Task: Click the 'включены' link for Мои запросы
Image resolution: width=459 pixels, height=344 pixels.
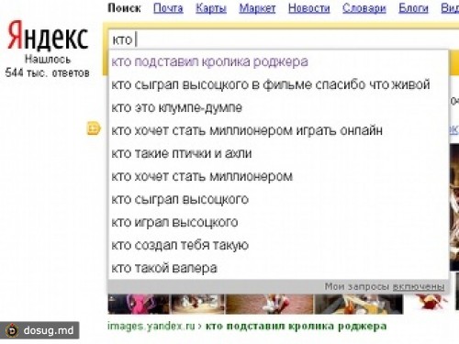Action: pyautogui.click(x=419, y=287)
